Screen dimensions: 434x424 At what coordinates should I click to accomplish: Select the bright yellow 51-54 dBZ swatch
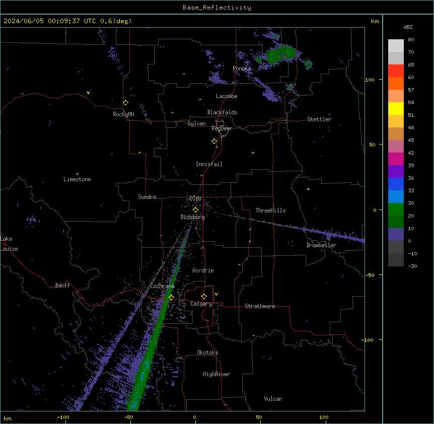point(396,108)
